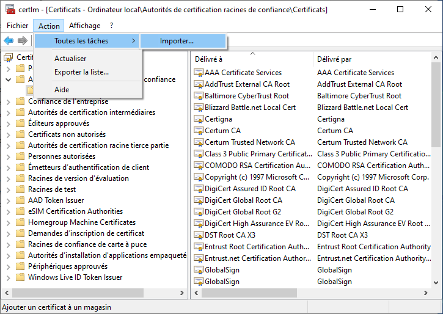Click certificate list horizontal scroll right arrow

pos(426,293)
